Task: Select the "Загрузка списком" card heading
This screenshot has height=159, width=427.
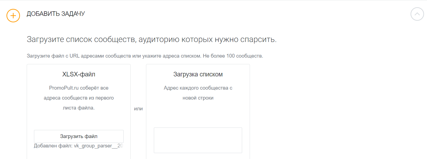Action: (198, 74)
